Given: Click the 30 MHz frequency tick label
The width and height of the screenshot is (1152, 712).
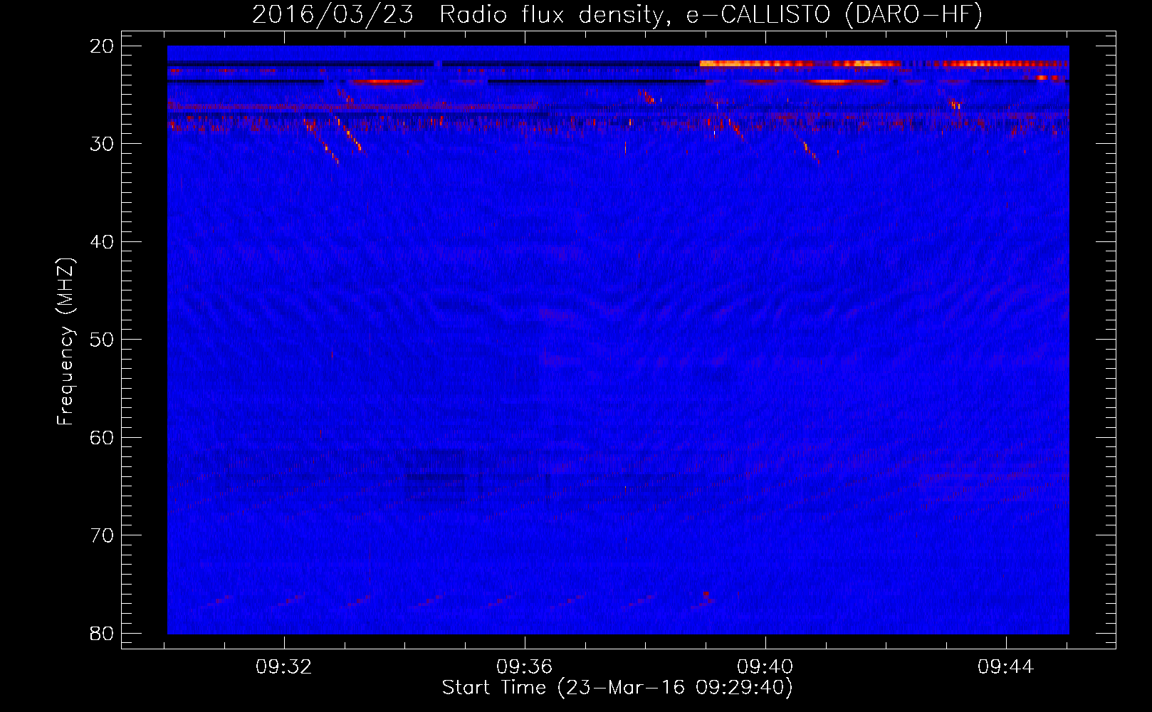Looking at the screenshot, I should pyautogui.click(x=102, y=144).
